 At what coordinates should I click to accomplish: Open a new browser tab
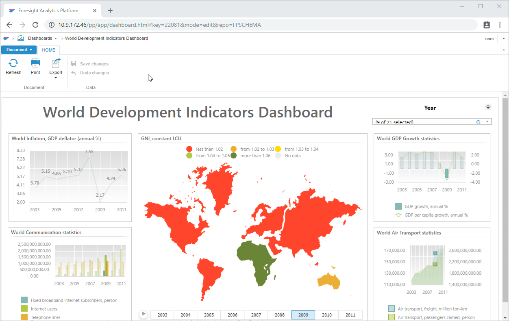pos(110,11)
